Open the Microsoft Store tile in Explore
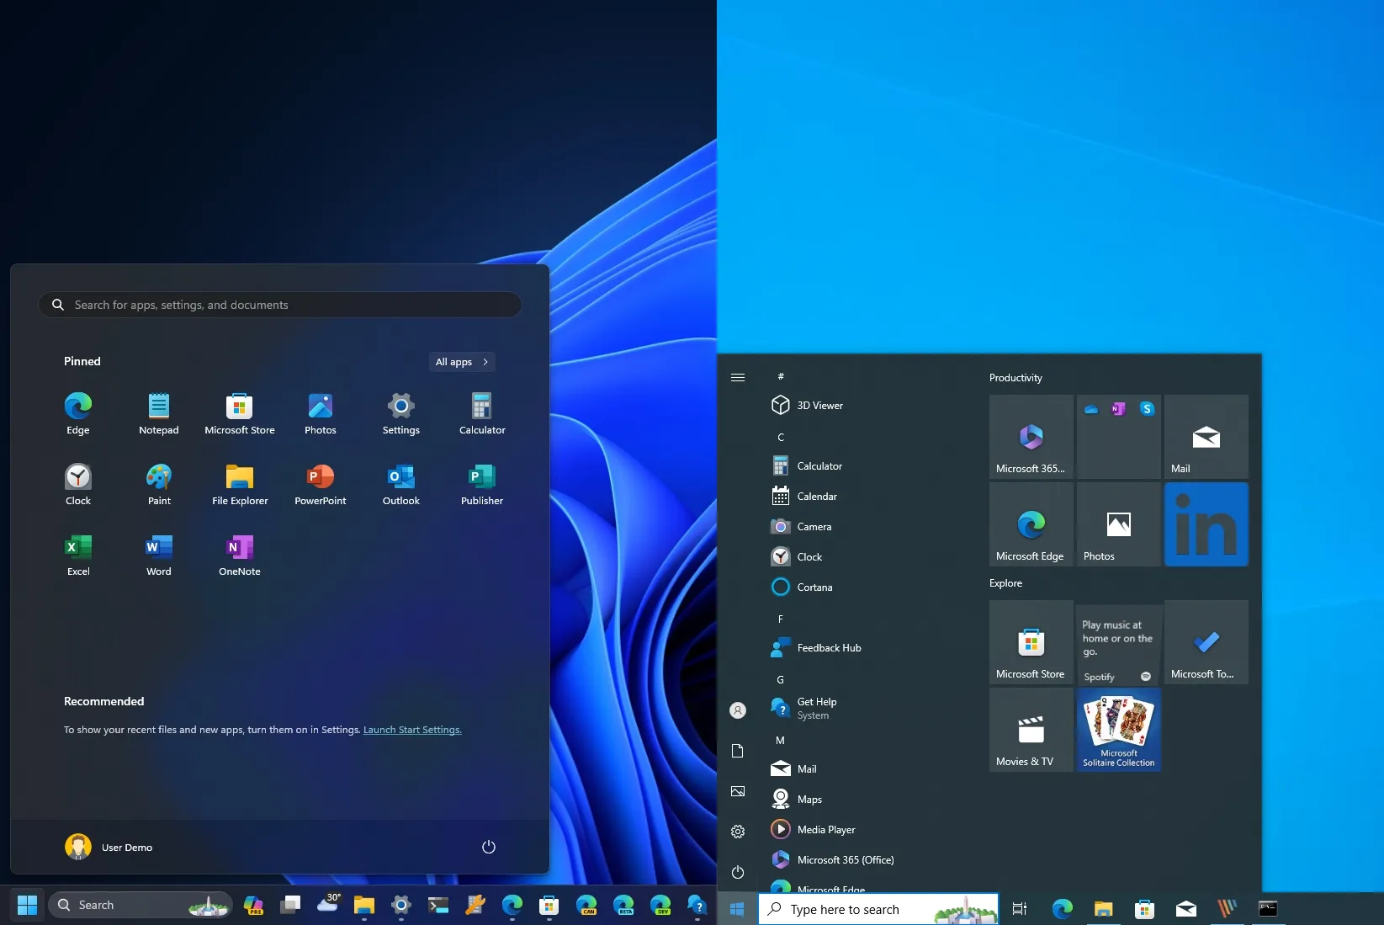Image resolution: width=1384 pixels, height=925 pixels. 1031,642
